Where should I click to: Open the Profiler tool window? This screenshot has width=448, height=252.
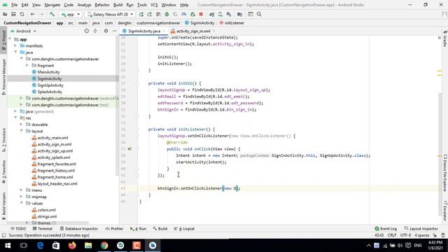pos(114,229)
